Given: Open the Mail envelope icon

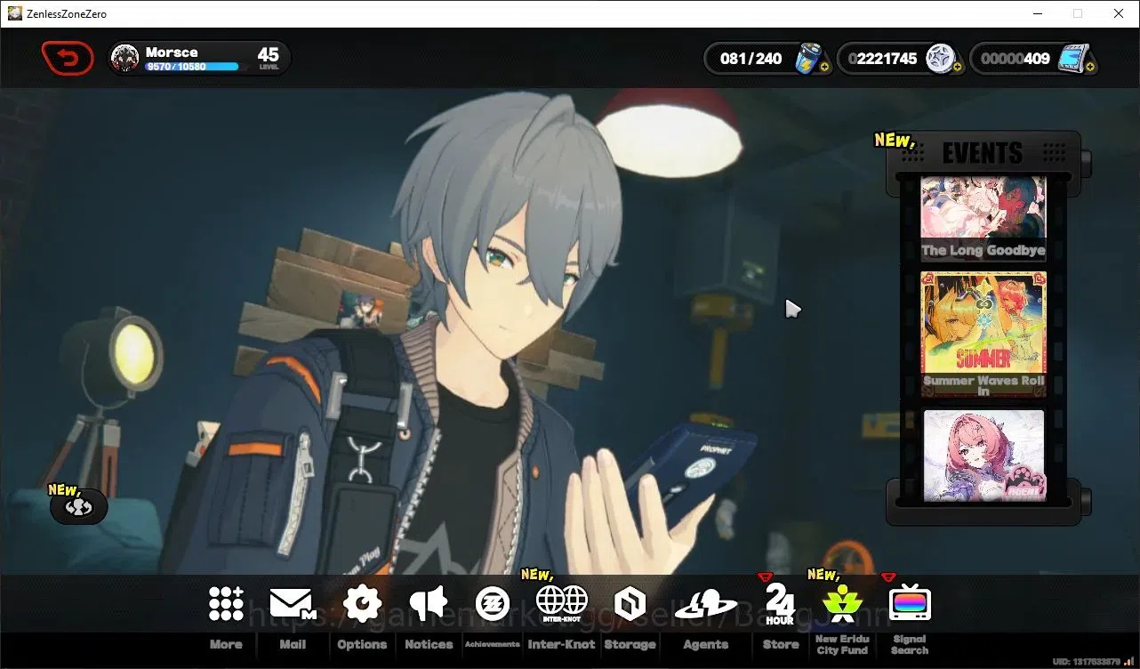Looking at the screenshot, I should point(293,603).
